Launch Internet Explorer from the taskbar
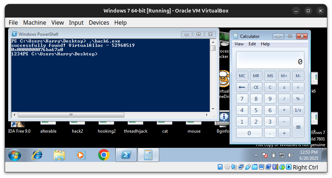Viewport: 332px width, 178px height. (x=37, y=155)
